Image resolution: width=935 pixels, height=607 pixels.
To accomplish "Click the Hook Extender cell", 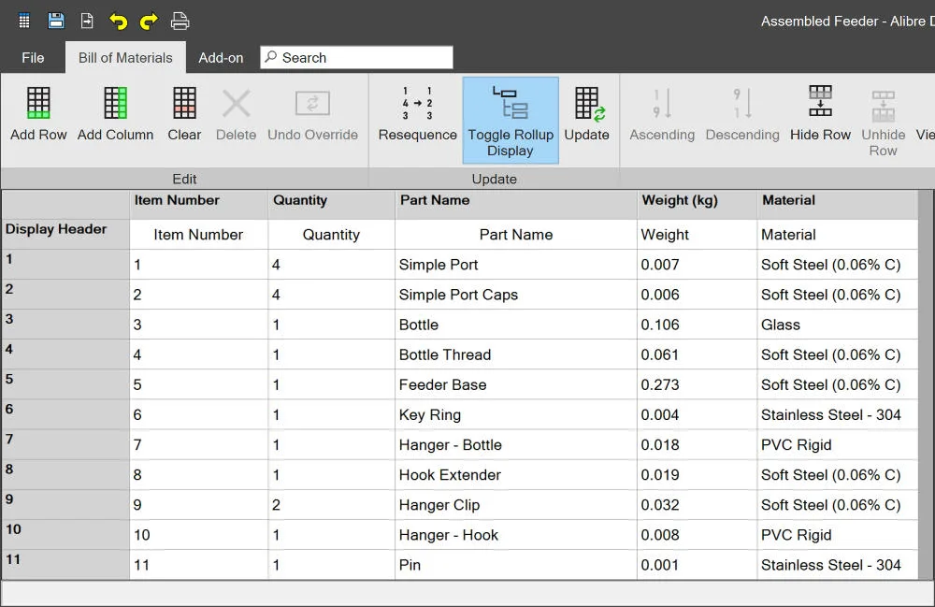I will (516, 474).
